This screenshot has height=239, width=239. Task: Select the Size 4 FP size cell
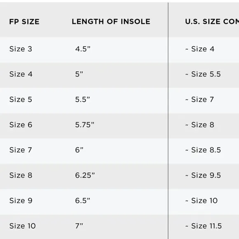[x=21, y=74]
